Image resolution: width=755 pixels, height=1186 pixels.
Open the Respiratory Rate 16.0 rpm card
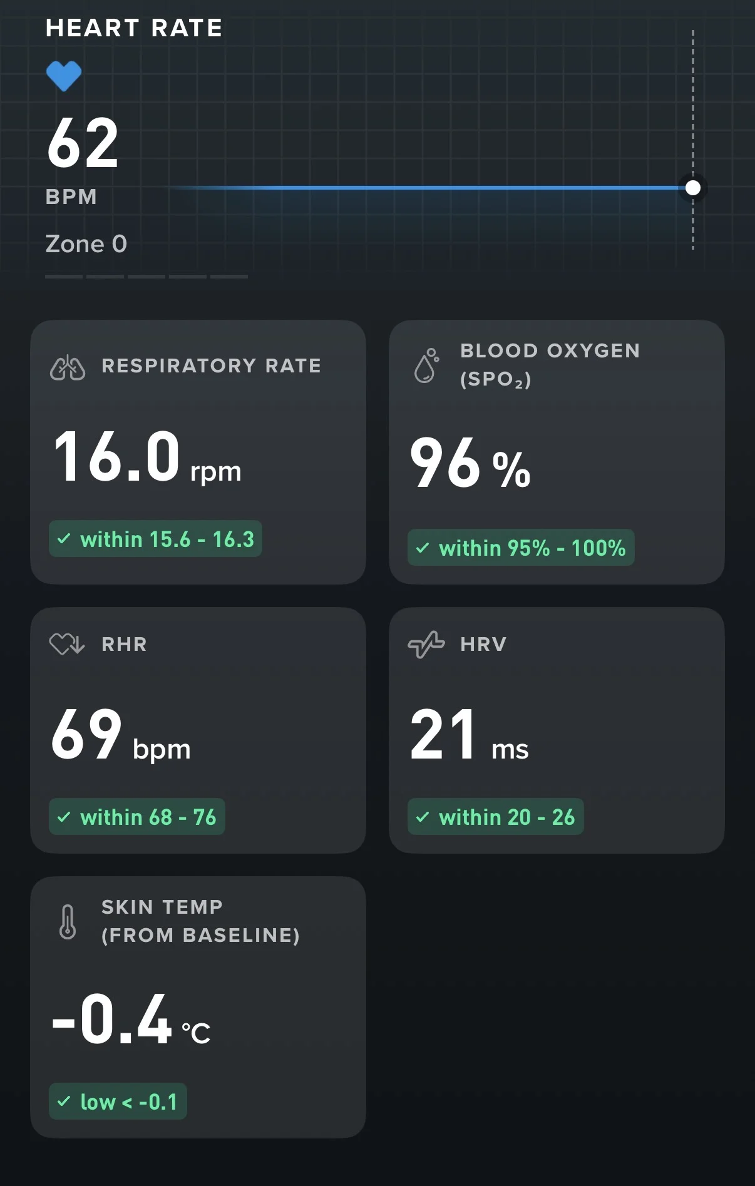coord(198,452)
